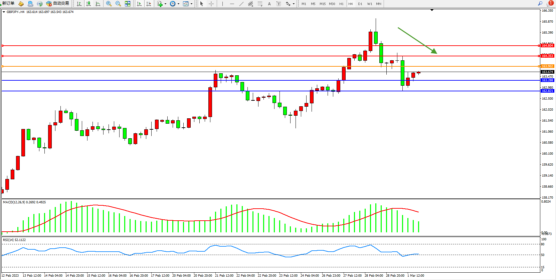Click the 164.804 red price level label
This screenshot has height=280, width=556.
click(x=547, y=46)
